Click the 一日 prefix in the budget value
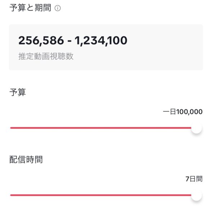Image resolution: width=212 pixels, height=216 pixels. 170,112
